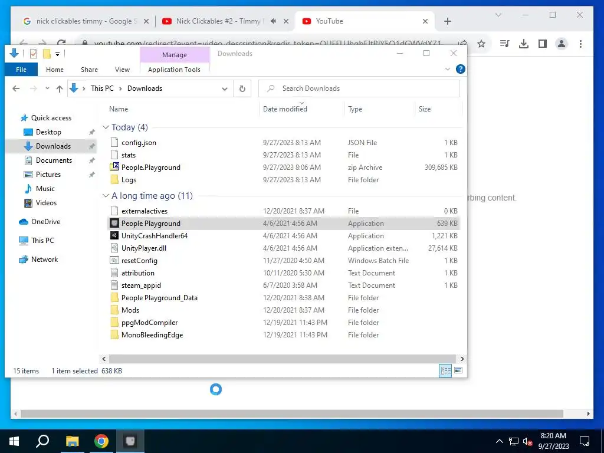The image size is (604, 453).
Task: Click the Chrome page horizontal scrollbar
Action: coord(292,414)
